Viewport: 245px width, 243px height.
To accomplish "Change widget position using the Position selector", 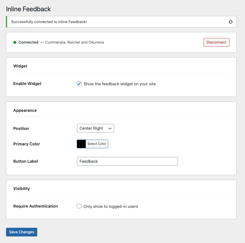I will (95, 128).
